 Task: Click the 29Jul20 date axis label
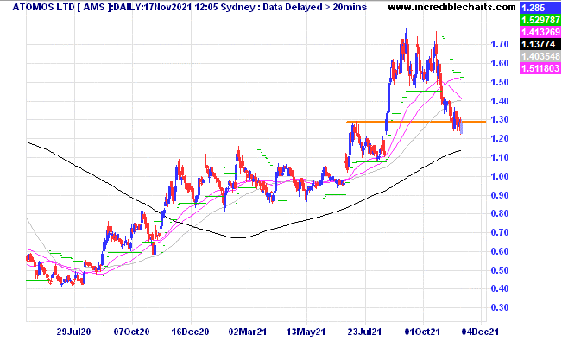(x=73, y=332)
